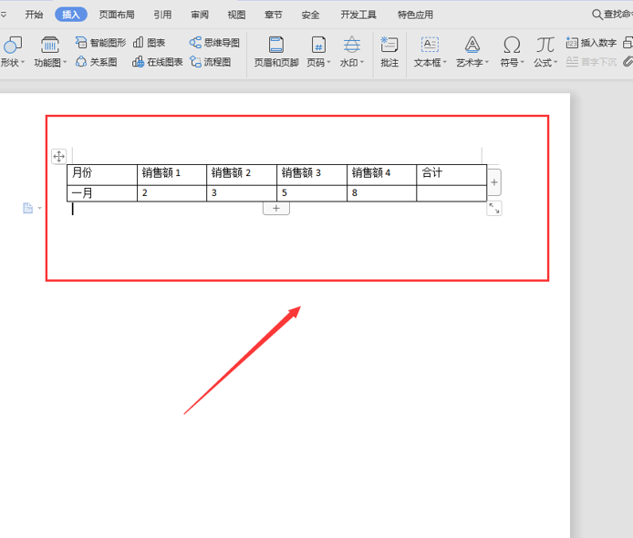
Task: Insert a 流程图 flowchart
Action: 211,62
